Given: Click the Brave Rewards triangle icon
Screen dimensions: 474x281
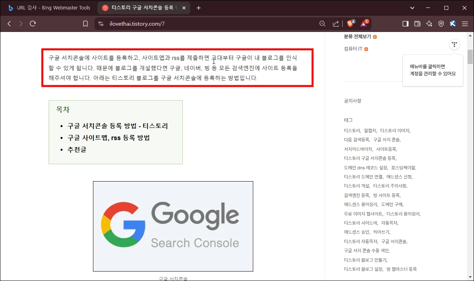Looking at the screenshot, I should point(363,24).
